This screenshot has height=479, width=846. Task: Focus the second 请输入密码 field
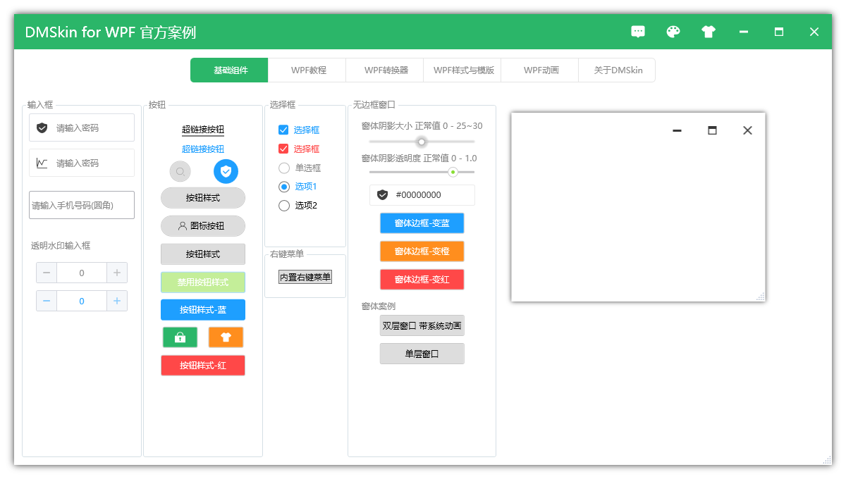click(82, 163)
